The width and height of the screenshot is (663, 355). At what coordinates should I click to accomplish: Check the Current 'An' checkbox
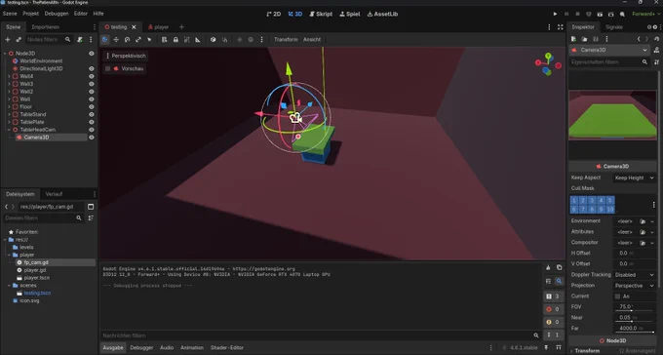tap(618, 296)
